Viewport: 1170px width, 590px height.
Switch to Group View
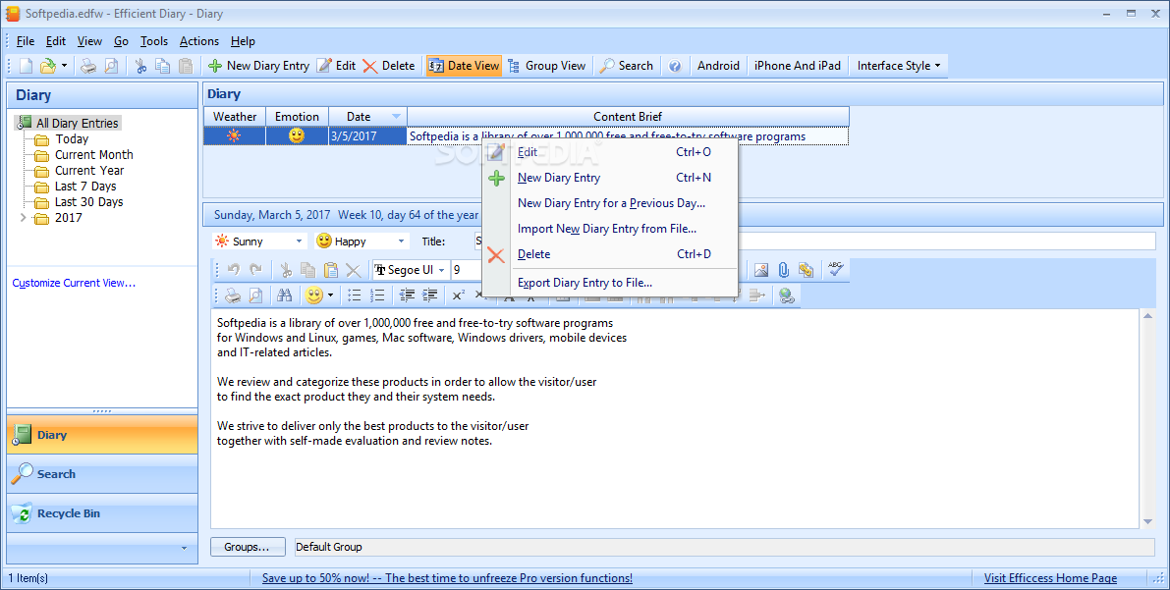pyautogui.click(x=547, y=66)
